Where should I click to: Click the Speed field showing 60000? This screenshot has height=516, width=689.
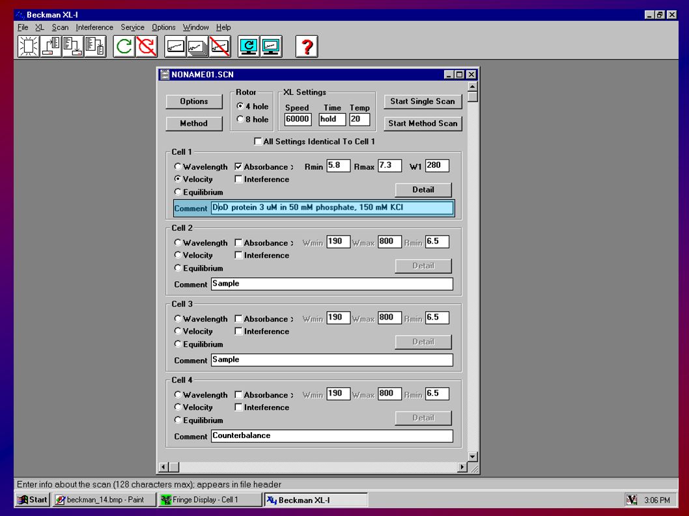click(x=298, y=119)
